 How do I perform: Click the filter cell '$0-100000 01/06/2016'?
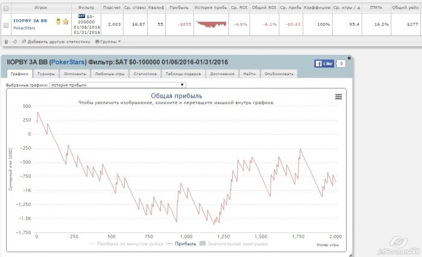coord(87,24)
